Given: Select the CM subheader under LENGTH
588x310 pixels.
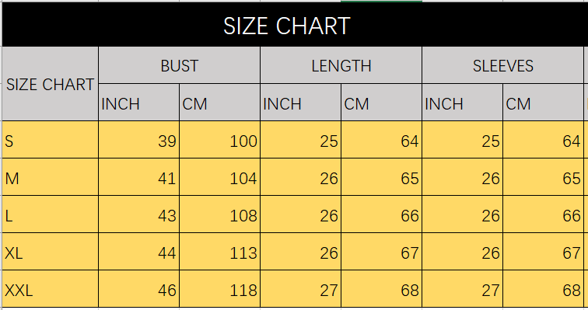Looking at the screenshot, I should (381, 103).
